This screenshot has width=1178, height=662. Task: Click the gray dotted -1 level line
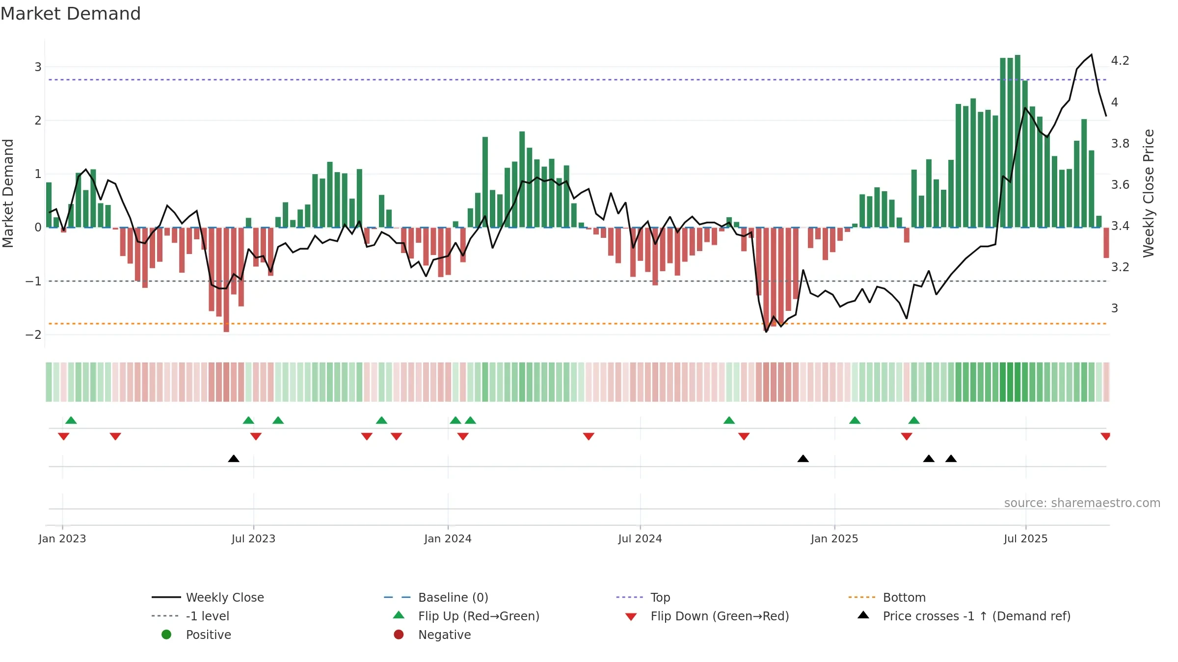point(577,281)
